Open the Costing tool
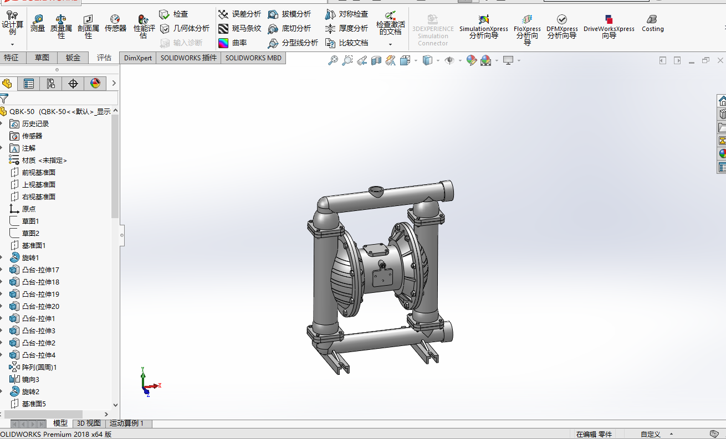 click(653, 24)
